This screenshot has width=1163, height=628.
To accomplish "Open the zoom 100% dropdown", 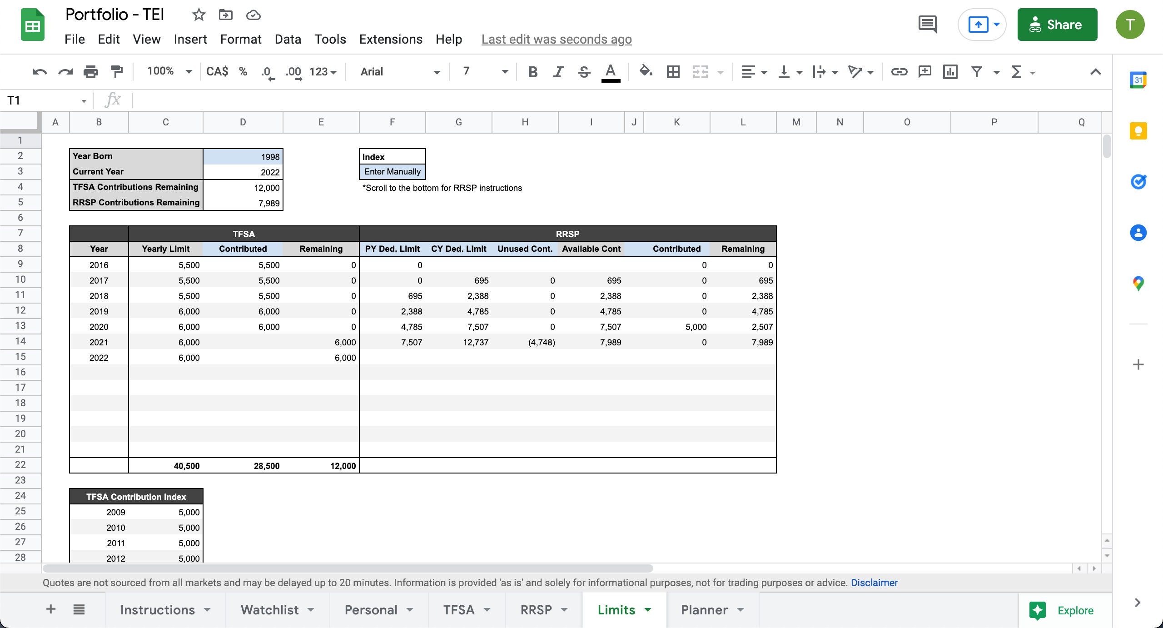I will click(x=169, y=71).
